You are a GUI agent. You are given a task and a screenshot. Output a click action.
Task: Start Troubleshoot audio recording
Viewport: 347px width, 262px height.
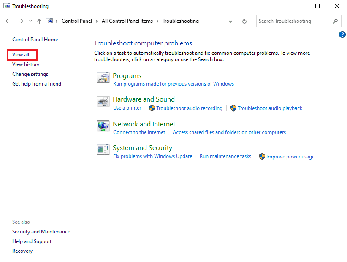tap(189, 108)
